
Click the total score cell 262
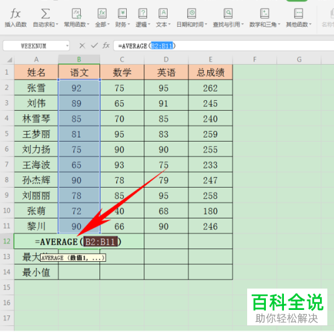[x=210, y=88]
